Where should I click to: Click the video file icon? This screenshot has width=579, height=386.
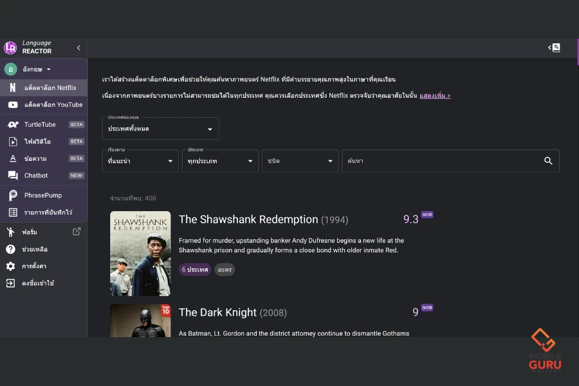click(x=13, y=142)
